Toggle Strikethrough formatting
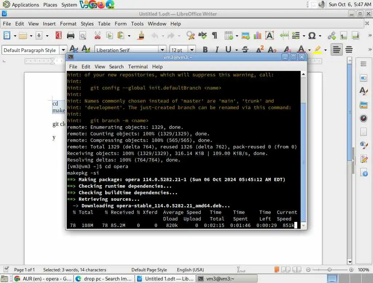The width and height of the screenshot is (373, 283). (x=245, y=50)
